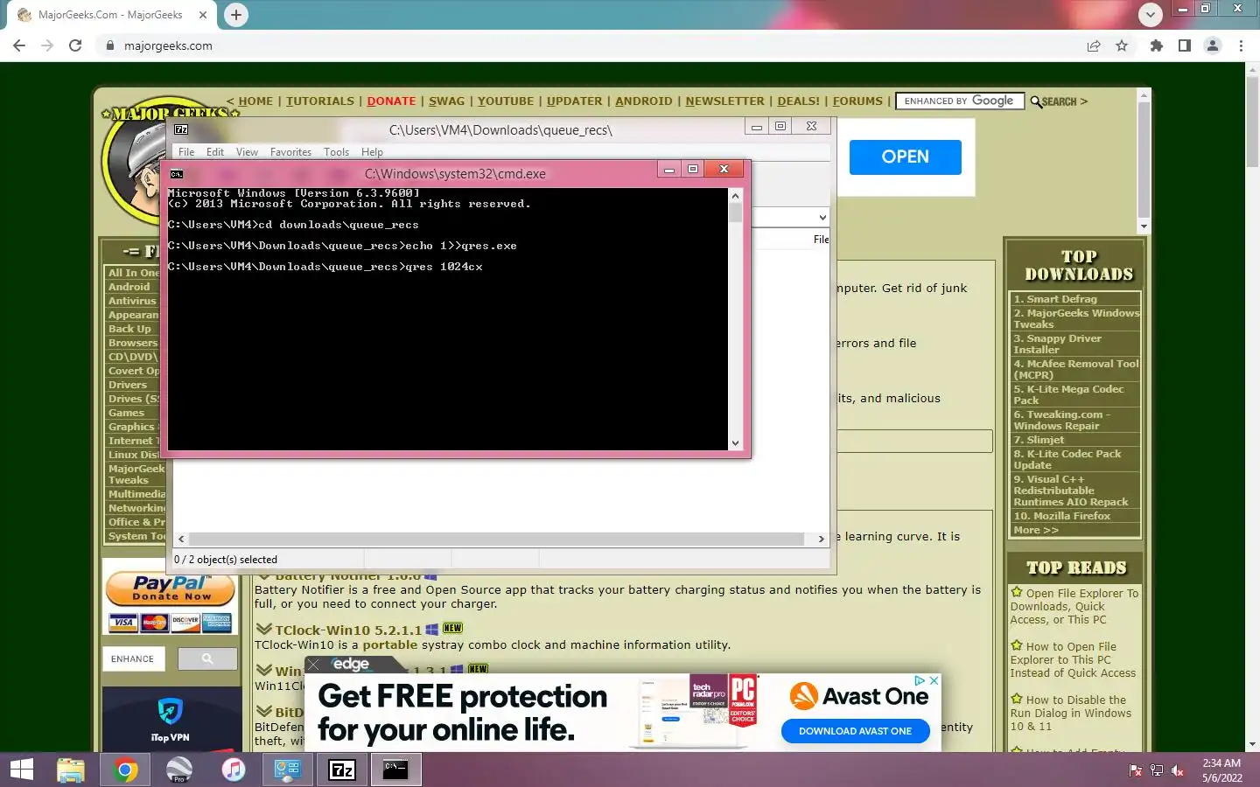
Task: Click the PayPal Donate Now button
Action: click(171, 589)
